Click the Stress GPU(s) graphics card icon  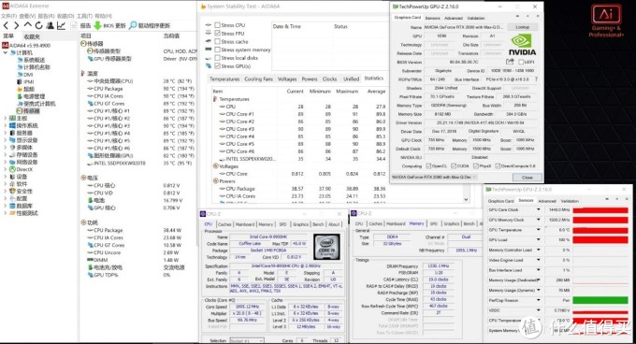[x=209, y=65]
